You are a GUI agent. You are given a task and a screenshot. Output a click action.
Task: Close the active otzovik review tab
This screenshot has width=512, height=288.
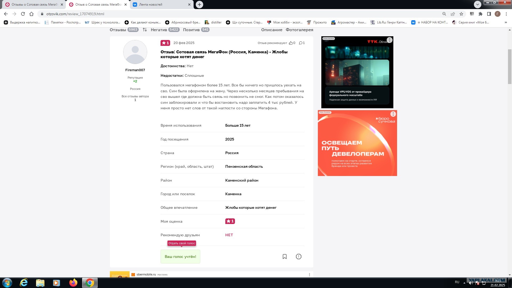click(126, 5)
